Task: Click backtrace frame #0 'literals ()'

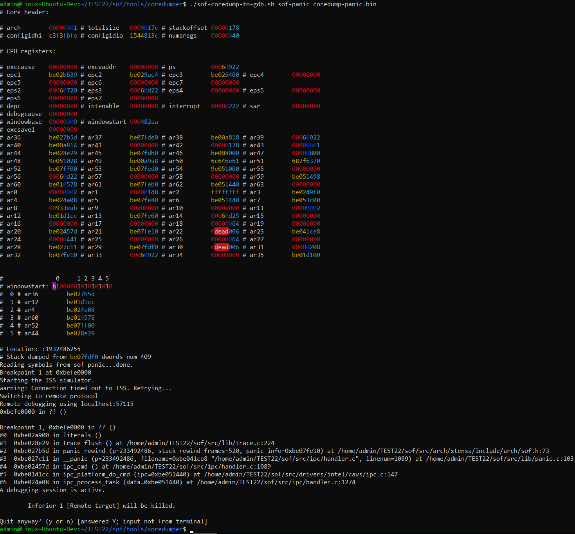Action: point(51,435)
